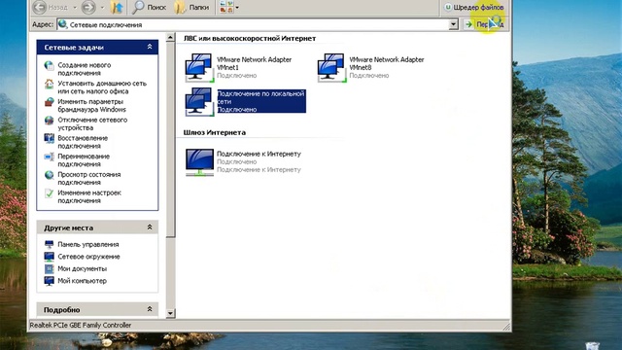Click status bar text Realtek PCIe GBE Family Controller

(x=81, y=325)
